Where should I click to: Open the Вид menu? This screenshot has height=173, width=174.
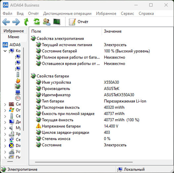pyautogui.click(x=20, y=14)
